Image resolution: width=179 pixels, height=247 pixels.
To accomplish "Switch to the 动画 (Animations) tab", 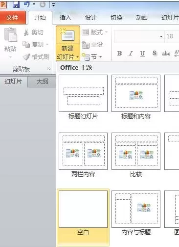I will [142, 17].
